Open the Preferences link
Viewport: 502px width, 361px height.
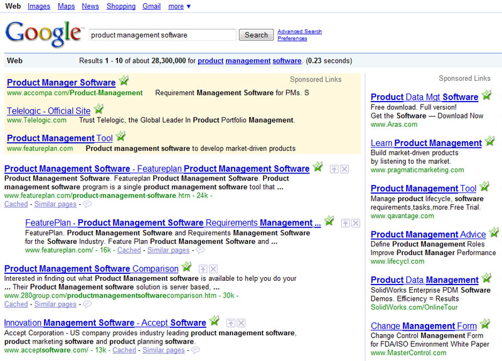[x=292, y=39]
